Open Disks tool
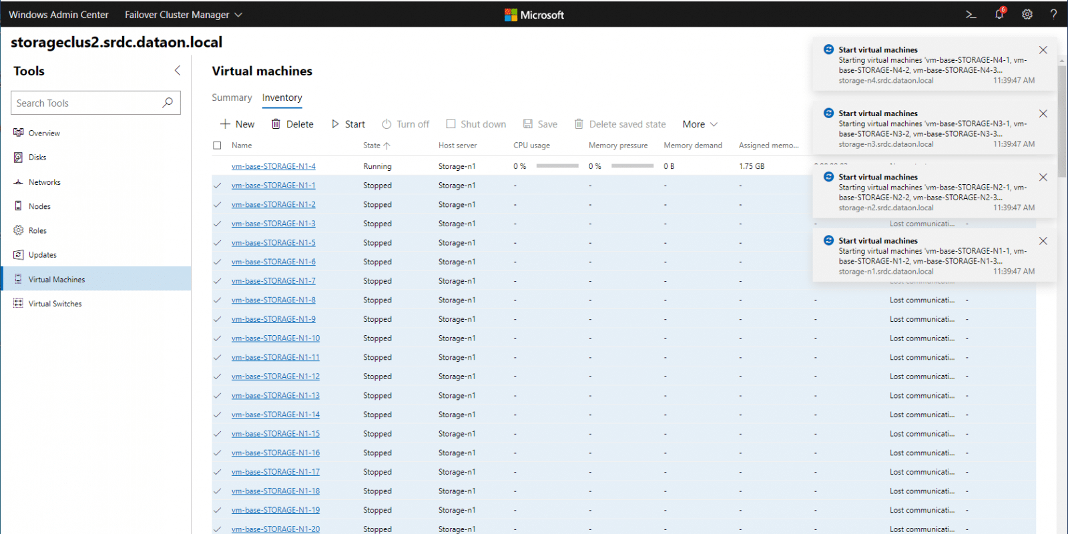1068x534 pixels. click(x=95, y=158)
